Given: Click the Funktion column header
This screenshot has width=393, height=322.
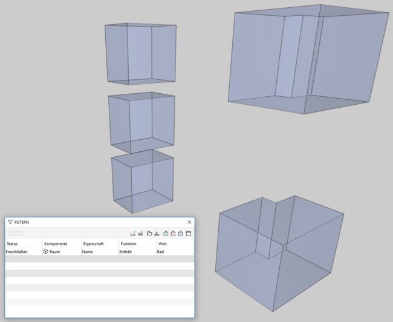Looking at the screenshot, I should pyautogui.click(x=137, y=244).
